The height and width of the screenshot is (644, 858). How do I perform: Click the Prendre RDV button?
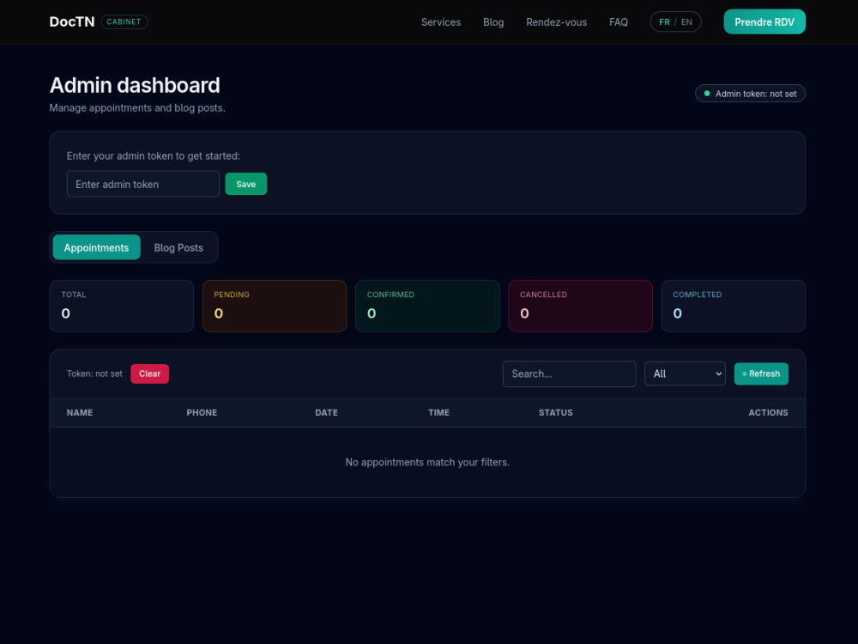(x=764, y=22)
